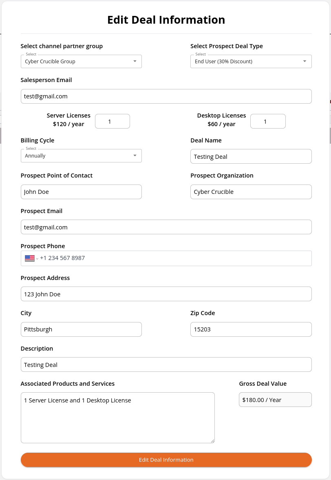The image size is (331, 480).
Task: Submit the orange Edit Deal Information button
Action: coord(166,460)
